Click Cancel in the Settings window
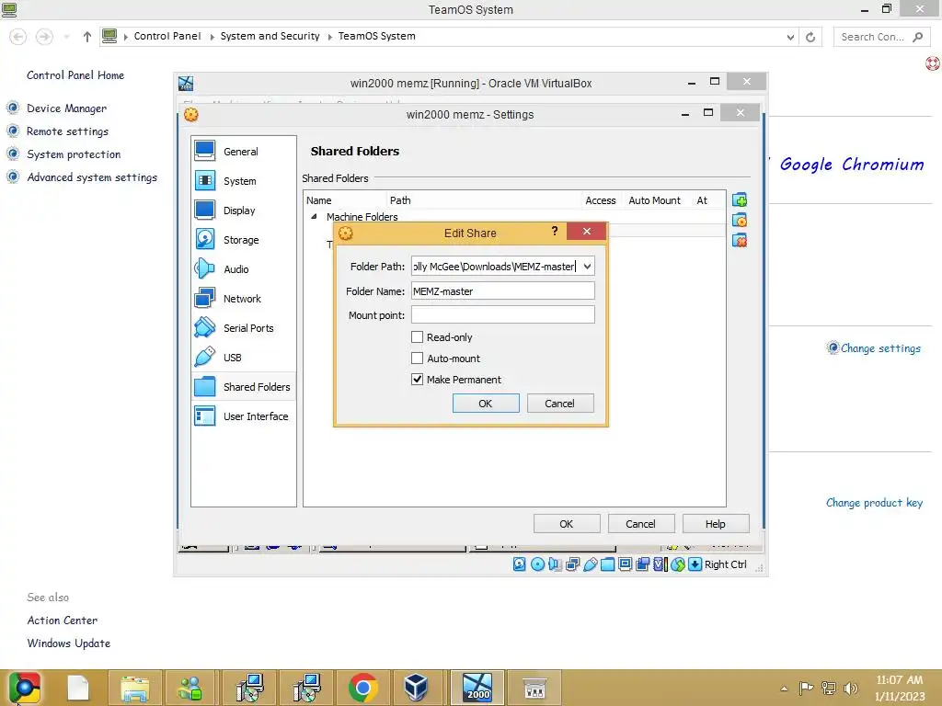The height and width of the screenshot is (706, 942). [641, 523]
